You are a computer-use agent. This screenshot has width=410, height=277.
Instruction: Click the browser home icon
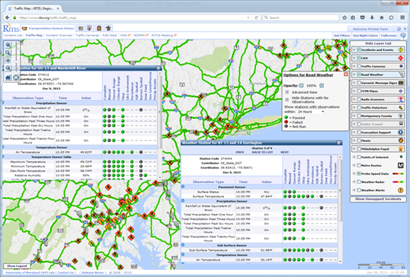click(x=382, y=18)
